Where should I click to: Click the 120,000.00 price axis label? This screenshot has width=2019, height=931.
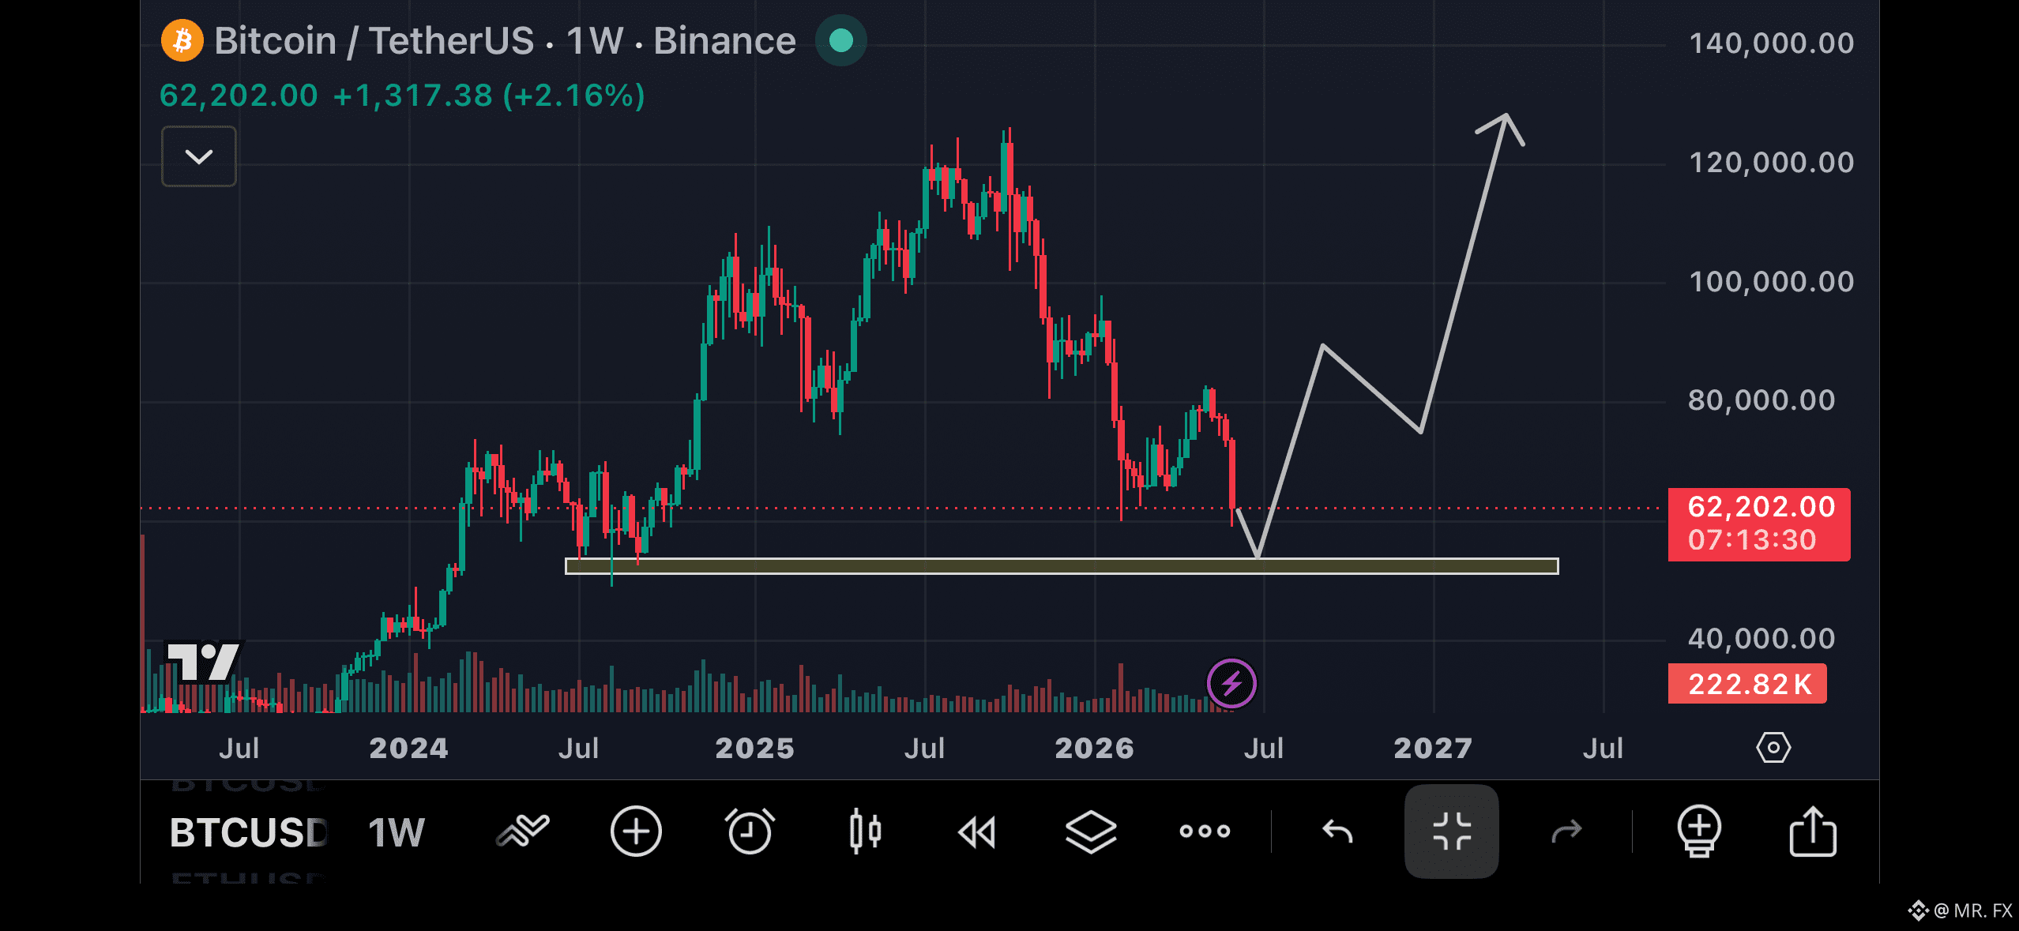[x=1771, y=163]
